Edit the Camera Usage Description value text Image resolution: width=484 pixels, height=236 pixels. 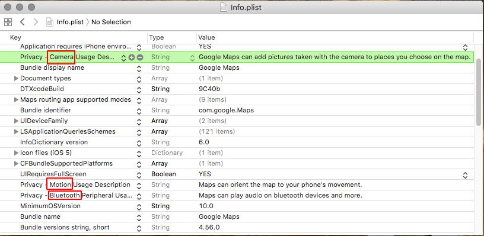[335, 57]
